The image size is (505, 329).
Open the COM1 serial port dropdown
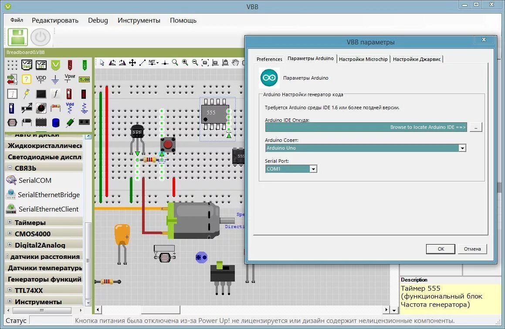coord(313,169)
